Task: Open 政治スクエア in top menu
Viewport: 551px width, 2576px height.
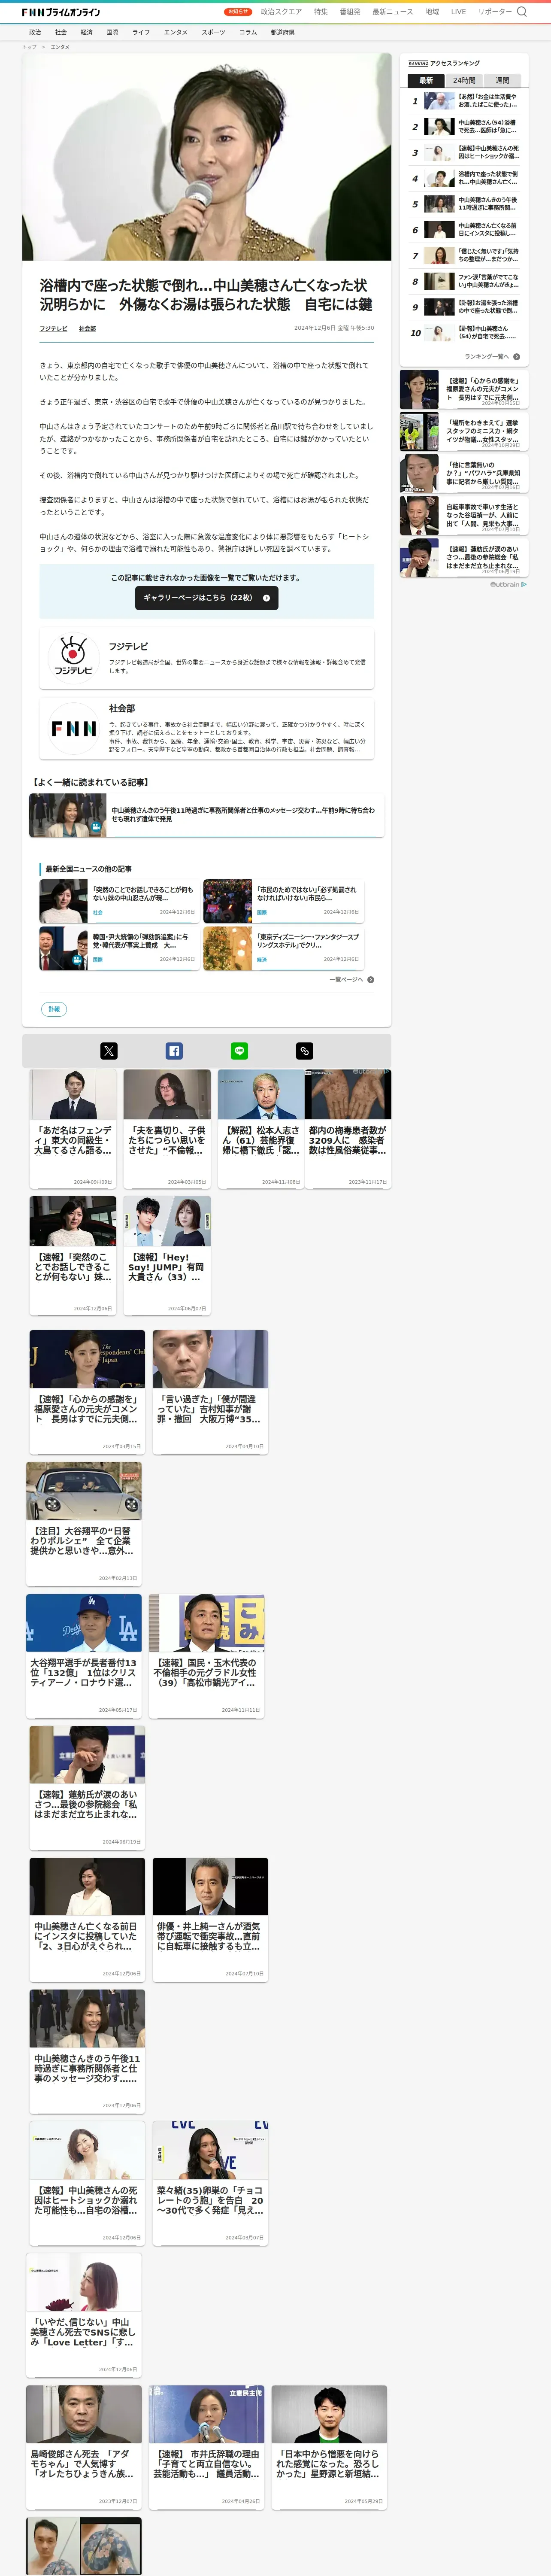Action: [x=281, y=12]
